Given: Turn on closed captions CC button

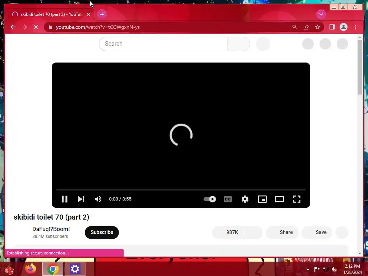Looking at the screenshot, I should click(227, 199).
